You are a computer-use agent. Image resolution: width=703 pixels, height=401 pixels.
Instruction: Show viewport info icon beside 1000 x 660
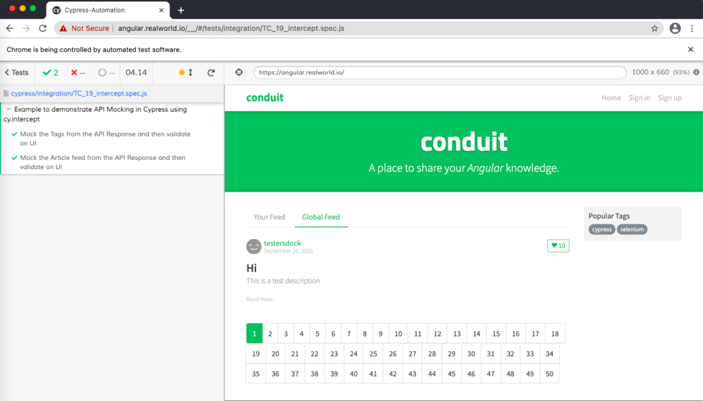pos(696,72)
